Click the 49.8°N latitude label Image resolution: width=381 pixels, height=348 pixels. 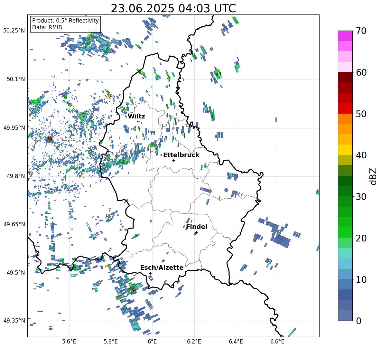coord(16,176)
